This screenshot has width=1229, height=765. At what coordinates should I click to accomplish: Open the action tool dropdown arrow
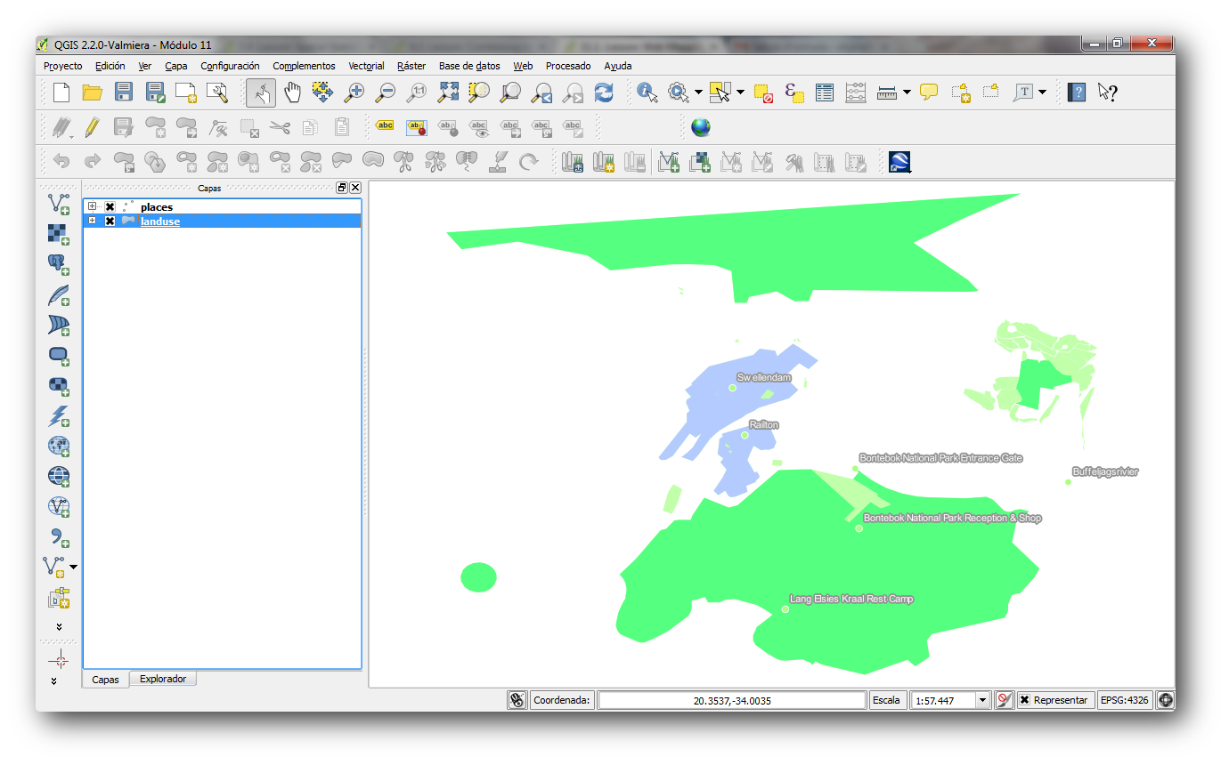click(x=699, y=92)
